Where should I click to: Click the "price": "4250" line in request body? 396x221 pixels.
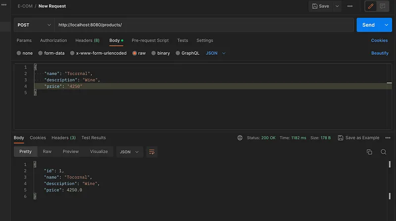pyautogui.click(x=63, y=87)
